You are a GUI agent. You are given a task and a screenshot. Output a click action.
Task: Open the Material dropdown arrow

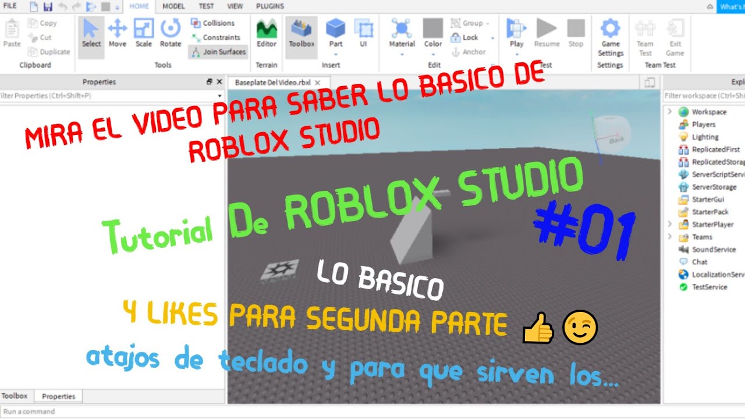[x=402, y=54]
